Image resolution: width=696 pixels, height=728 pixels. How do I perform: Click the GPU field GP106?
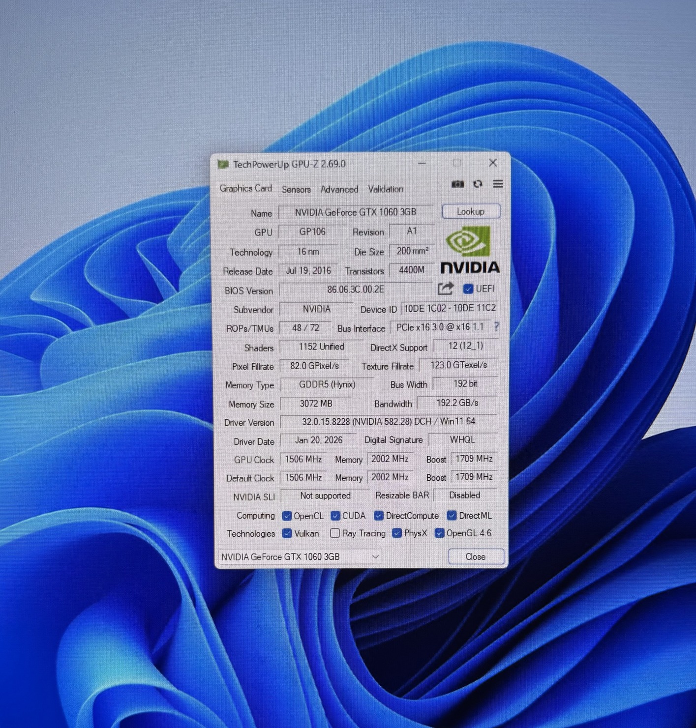312,232
